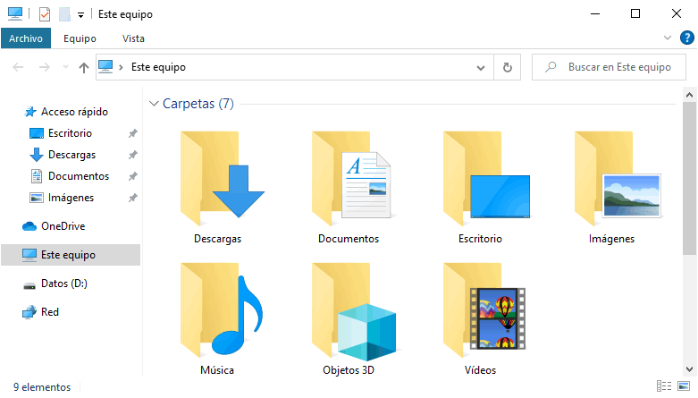Open Help with the question mark icon
The width and height of the screenshot is (698, 398).
coord(687,38)
